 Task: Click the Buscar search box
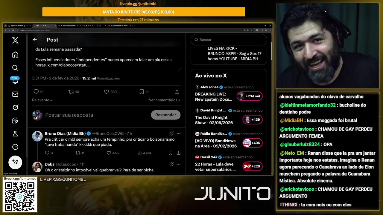[229, 40]
